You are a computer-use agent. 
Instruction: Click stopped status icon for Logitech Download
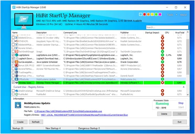(x=162, y=58)
